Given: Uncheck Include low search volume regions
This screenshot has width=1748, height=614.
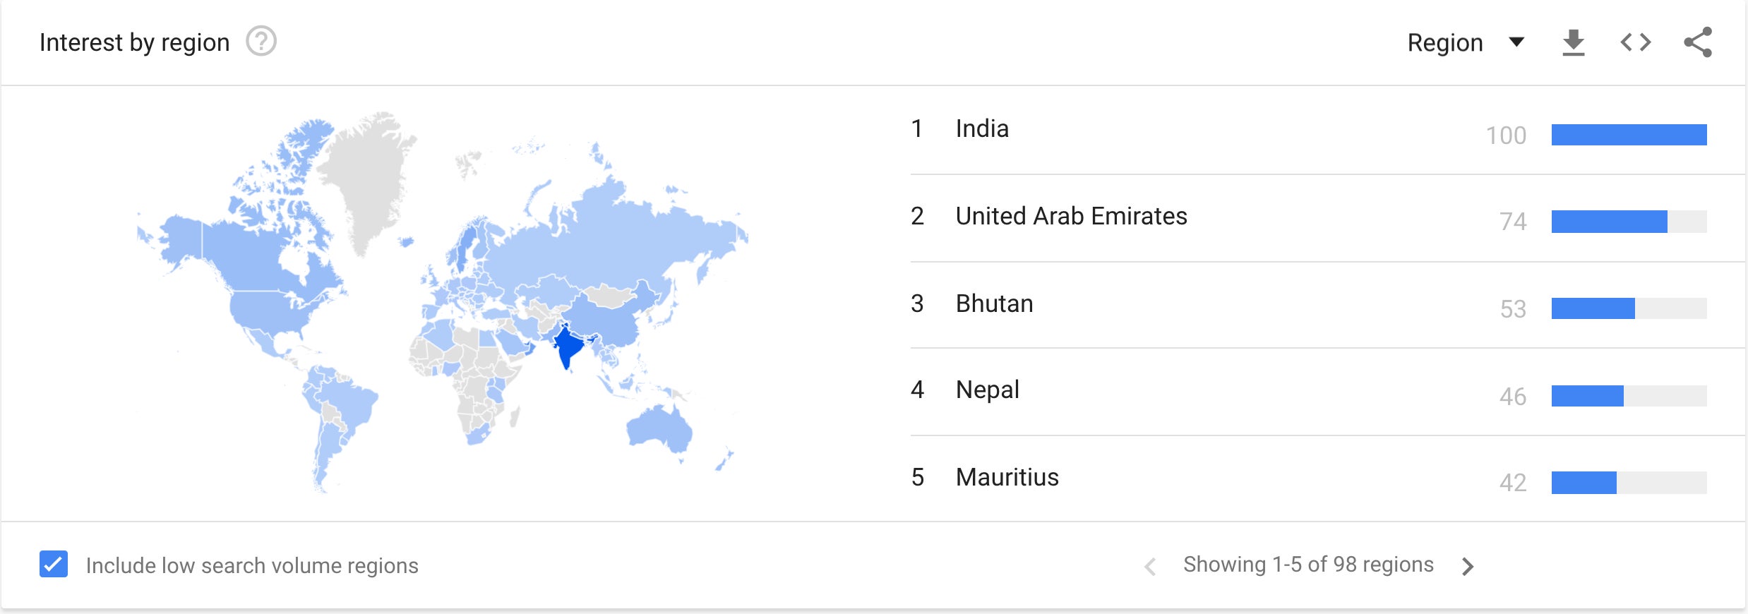Looking at the screenshot, I should point(54,565).
